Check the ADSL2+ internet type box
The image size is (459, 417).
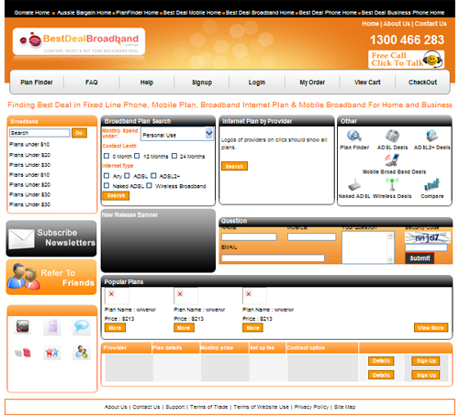click(153, 176)
